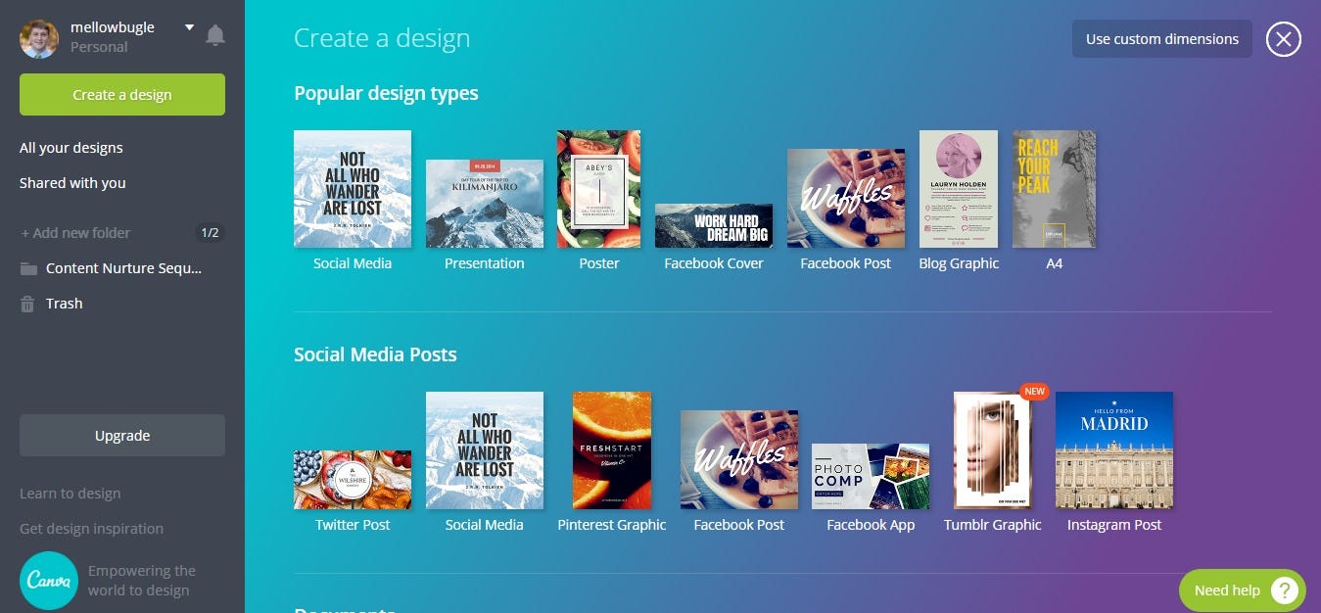Select the A4 Reach Your Peak thumbnail
The height and width of the screenshot is (613, 1321).
tap(1054, 189)
